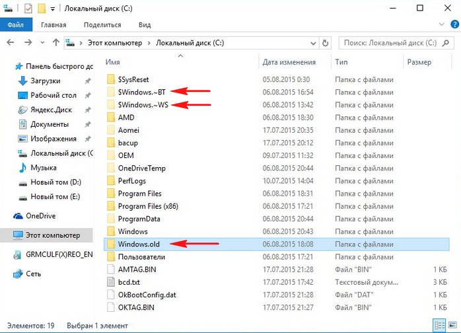Open the recent locations dropdown arrow
The height and width of the screenshot is (333, 461).
coord(42,43)
